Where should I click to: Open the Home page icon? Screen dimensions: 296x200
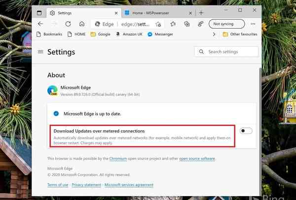point(82,24)
